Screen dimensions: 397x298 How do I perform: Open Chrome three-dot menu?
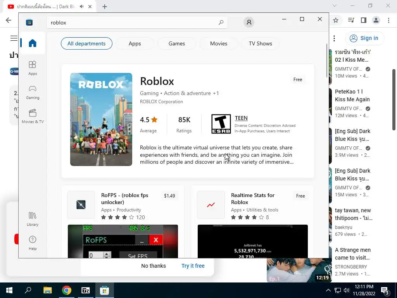pos(388,20)
